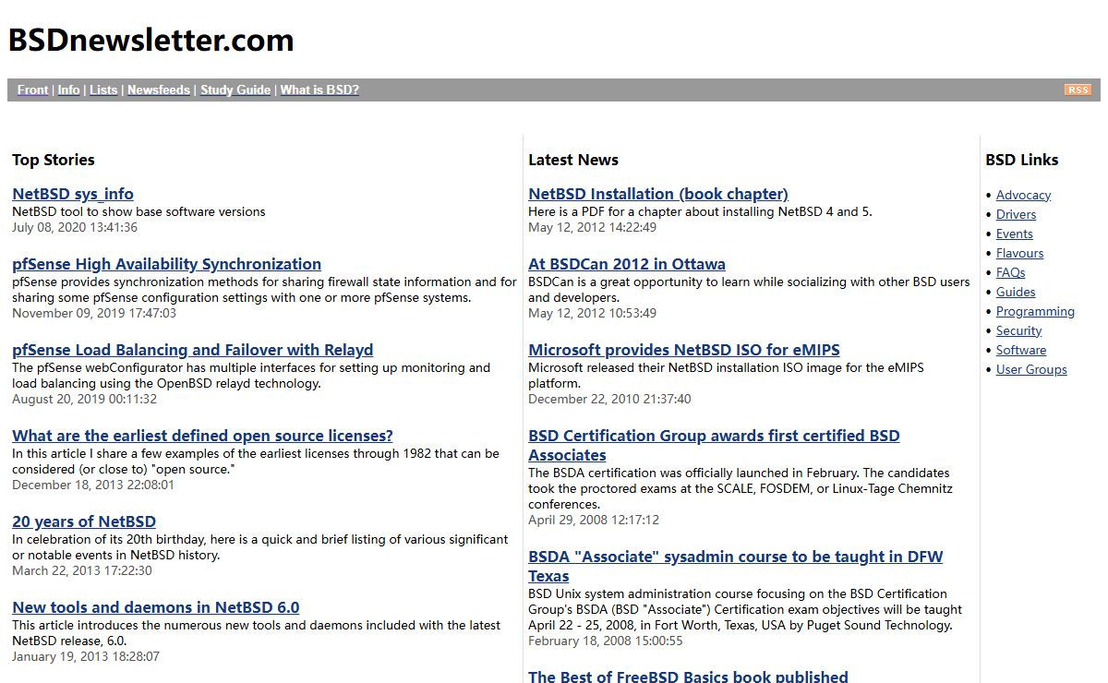
Task: Open The Best of FreeBSD Basics book news
Action: click(688, 677)
